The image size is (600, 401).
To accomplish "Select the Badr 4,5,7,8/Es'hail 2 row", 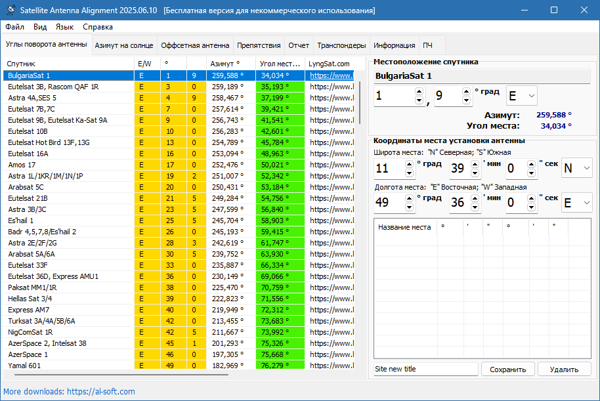I will (x=179, y=232).
